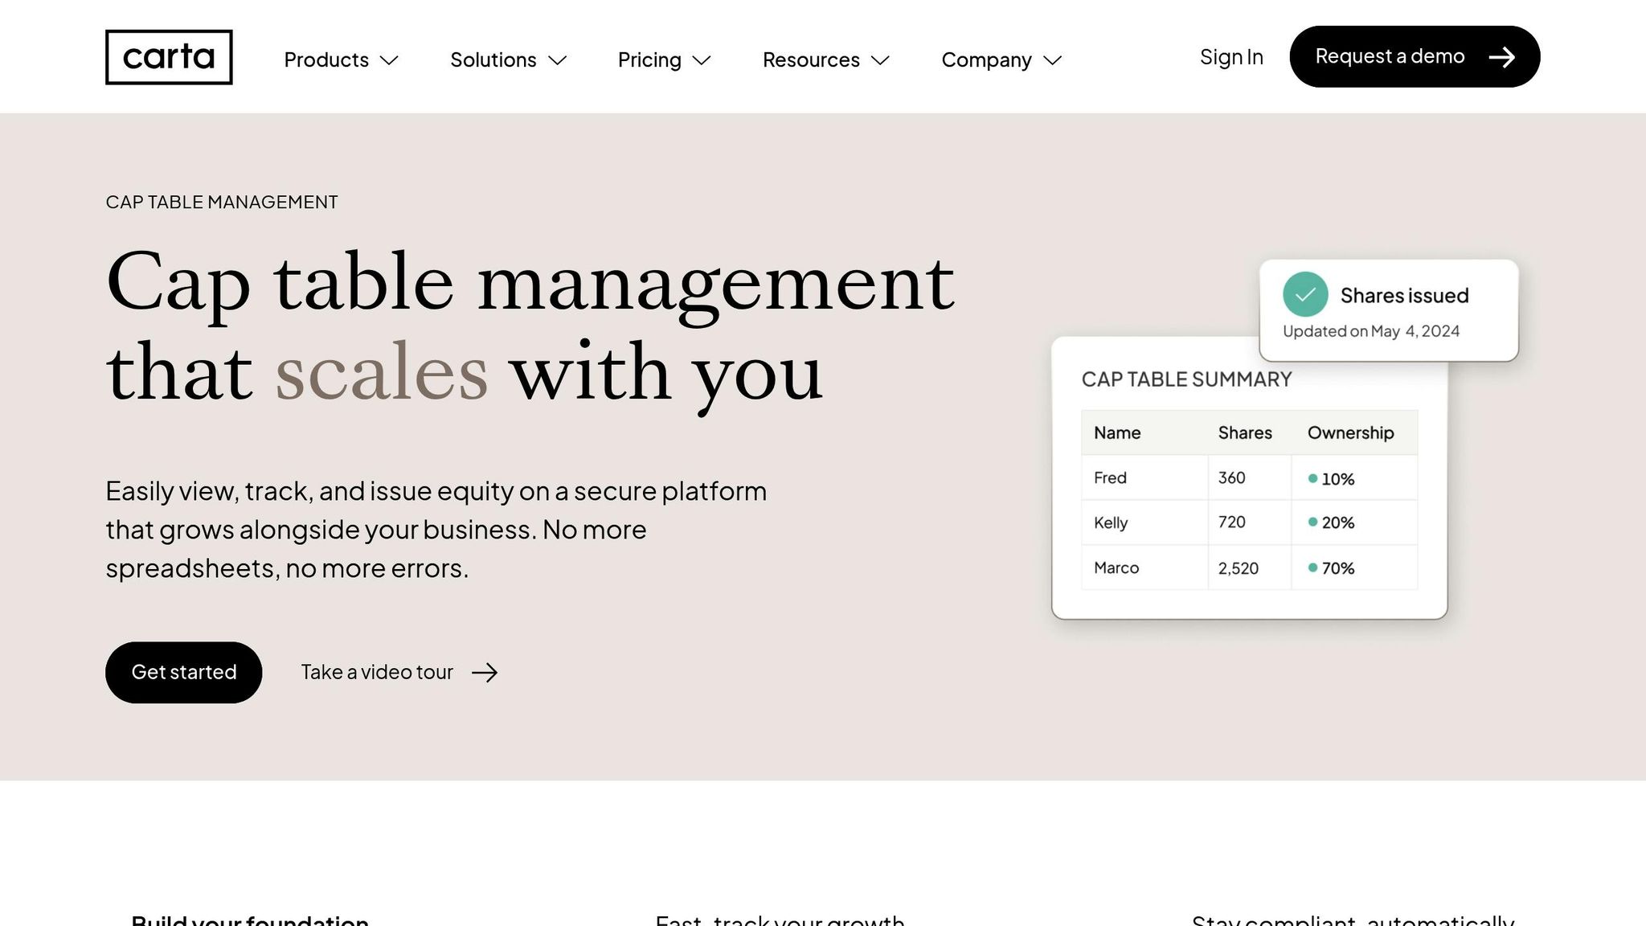Screen dimensions: 1646x926
Task: Click the green checkmark Shares issued icon
Action: click(1304, 294)
